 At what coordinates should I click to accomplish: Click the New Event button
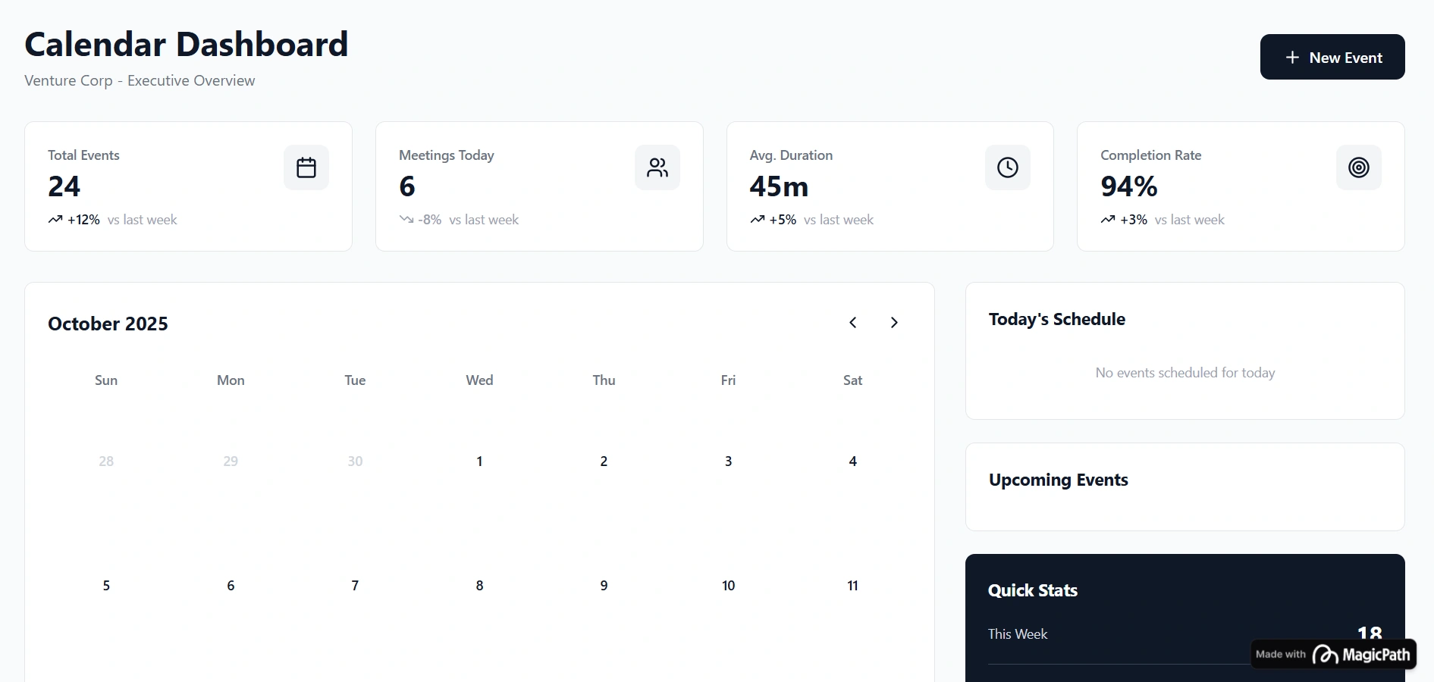(1332, 57)
